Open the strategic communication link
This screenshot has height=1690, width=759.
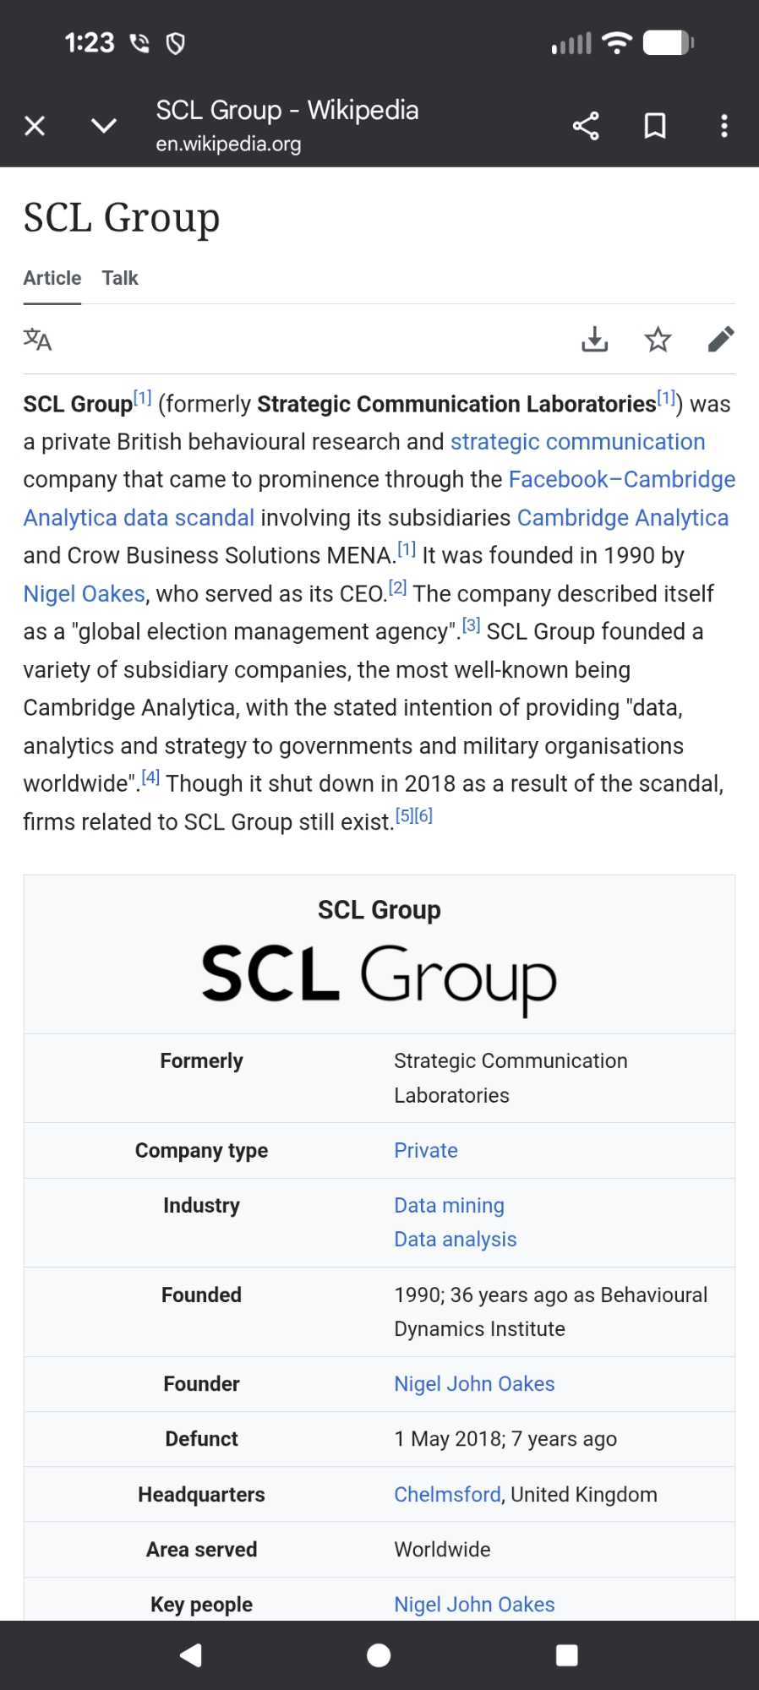click(577, 442)
